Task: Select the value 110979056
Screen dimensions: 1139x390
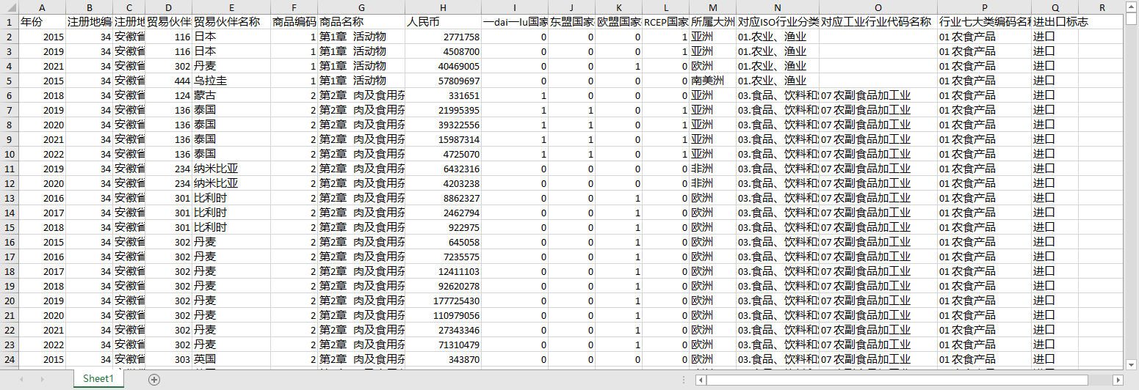Action: tap(443, 315)
